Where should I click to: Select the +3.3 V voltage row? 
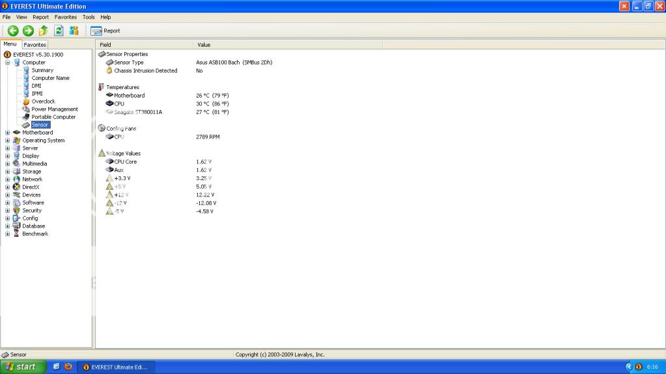point(158,178)
